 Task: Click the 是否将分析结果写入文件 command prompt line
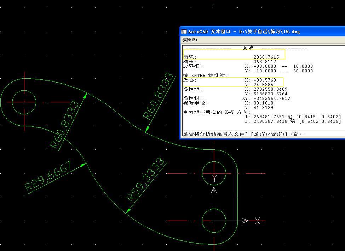(243, 134)
